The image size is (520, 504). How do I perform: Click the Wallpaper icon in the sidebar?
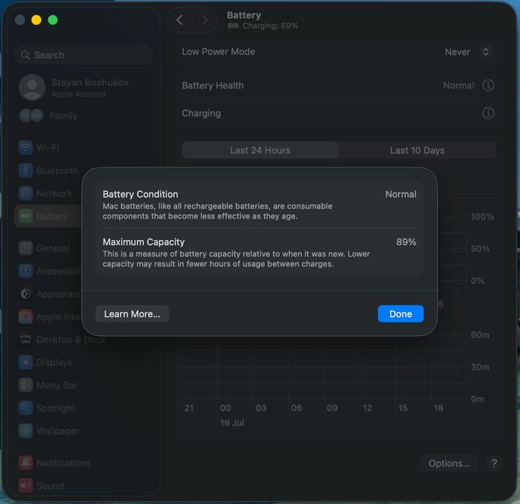[25, 430]
